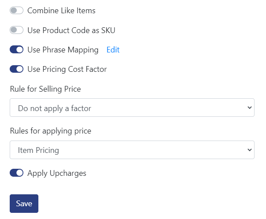Click the 'Rule for Selling Price' field label
The height and width of the screenshot is (219, 266).
(x=45, y=89)
